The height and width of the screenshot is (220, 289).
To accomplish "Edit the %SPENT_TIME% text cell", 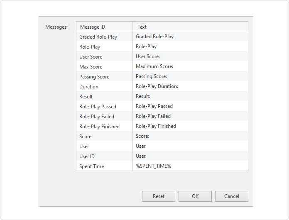I will pos(190,166).
